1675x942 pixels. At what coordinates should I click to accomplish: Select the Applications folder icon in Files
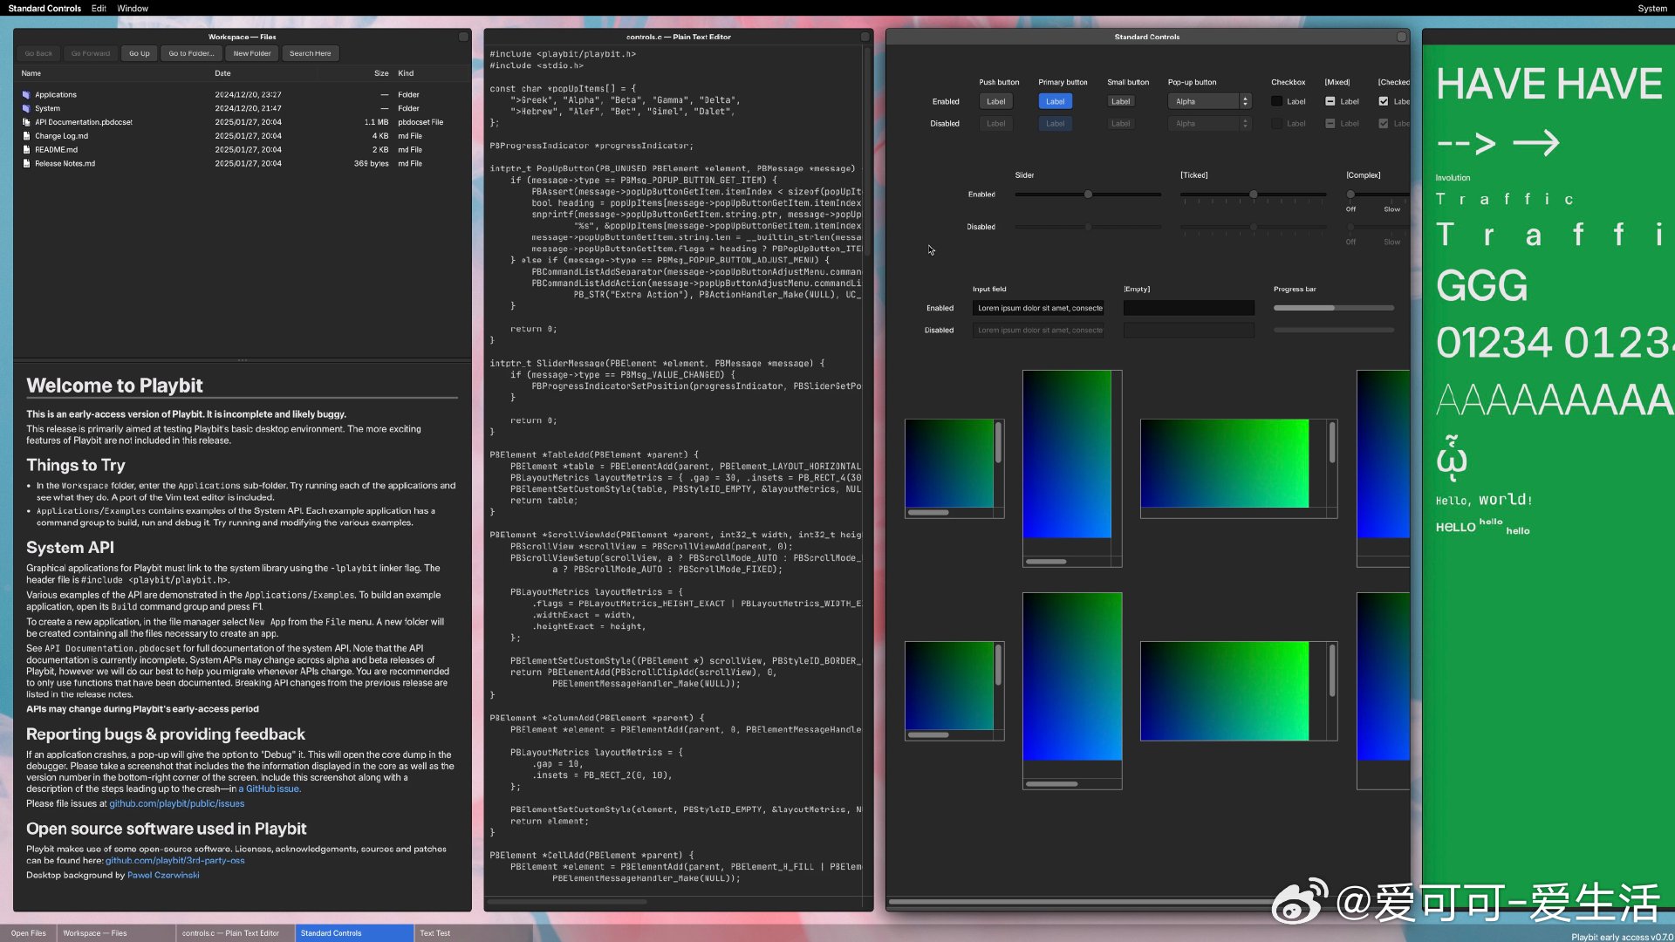[26, 94]
